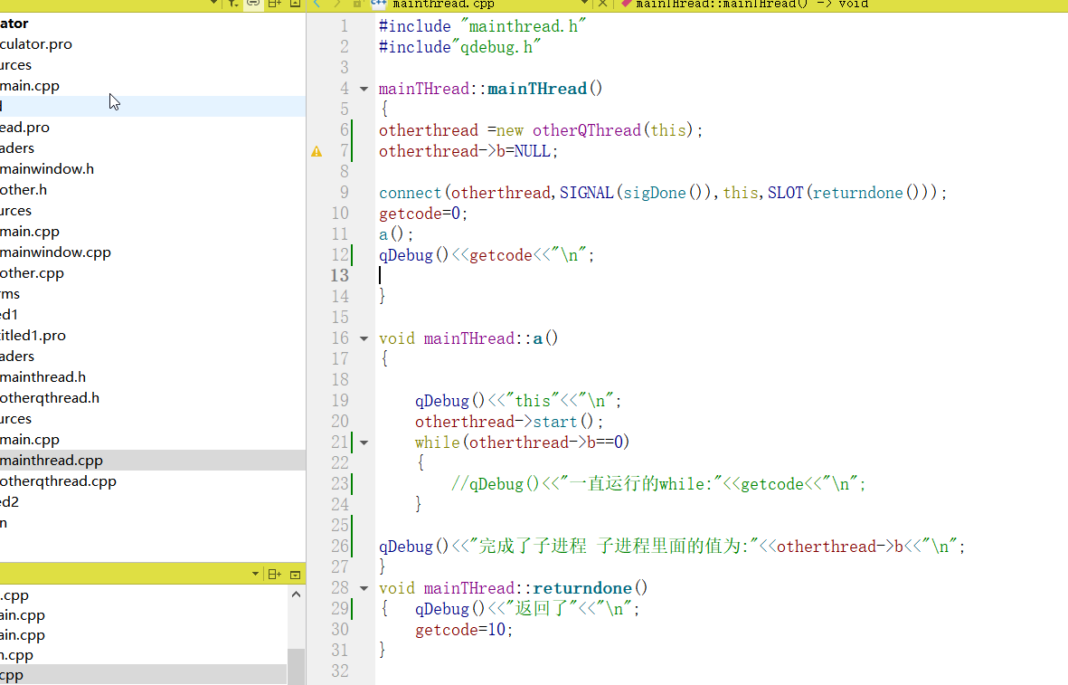
Task: Open the projects tree filter menu
Action: (233, 5)
